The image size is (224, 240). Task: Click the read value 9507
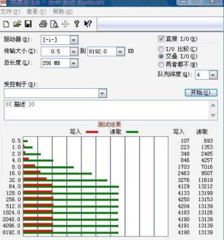point(207,173)
